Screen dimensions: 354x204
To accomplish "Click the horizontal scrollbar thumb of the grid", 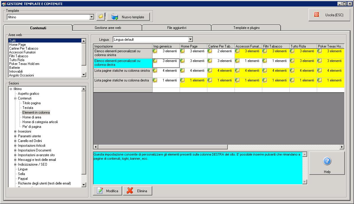I will pos(163,147).
